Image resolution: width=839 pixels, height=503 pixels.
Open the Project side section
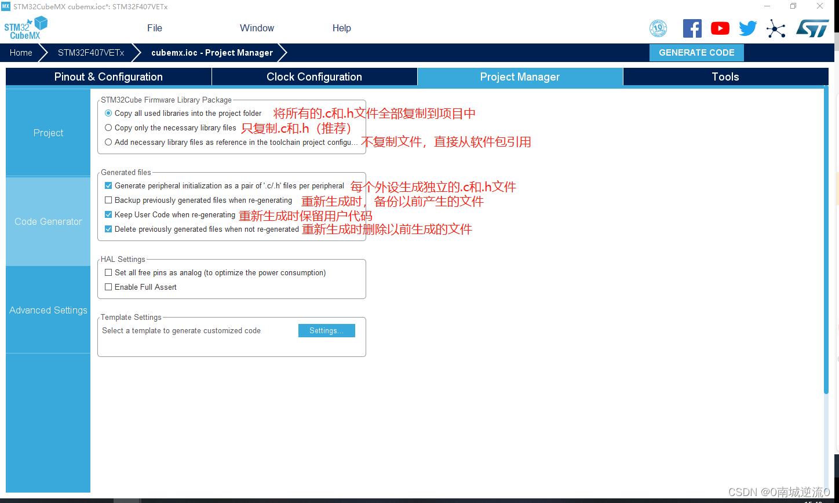click(x=48, y=133)
